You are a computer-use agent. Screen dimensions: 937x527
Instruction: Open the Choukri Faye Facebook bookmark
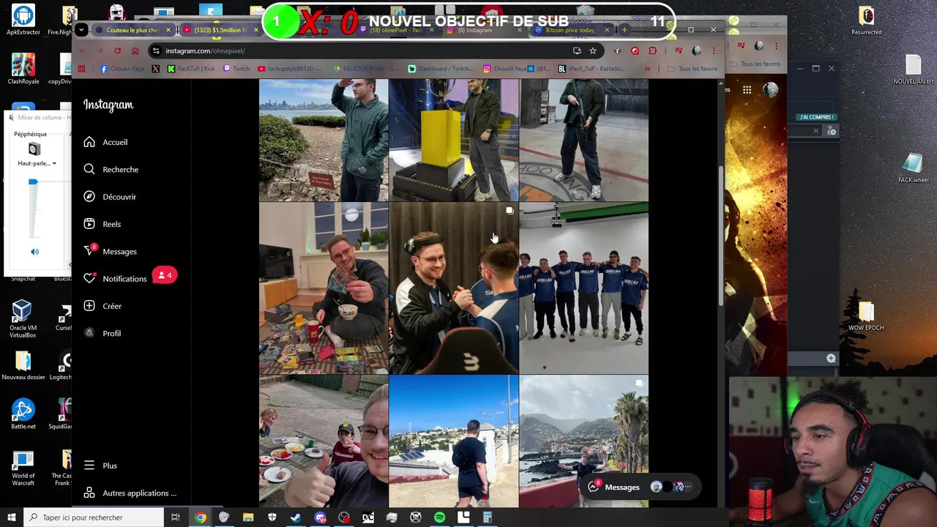pos(124,69)
